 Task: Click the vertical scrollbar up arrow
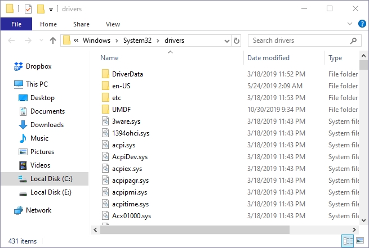(363, 56)
